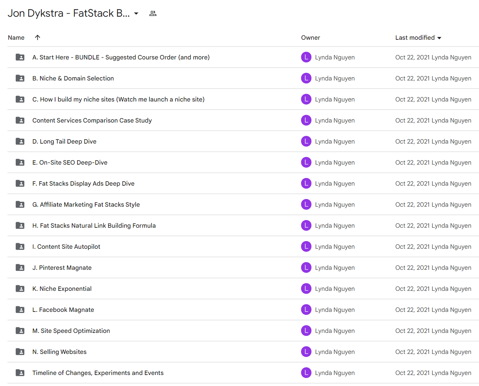Select 'Content Services Comparison Case Study' name

[92, 121]
